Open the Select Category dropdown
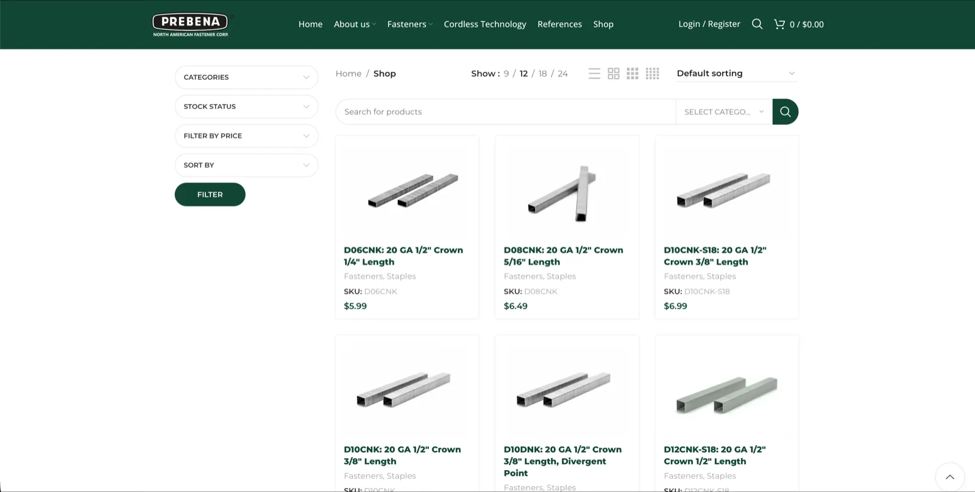Image resolution: width=975 pixels, height=492 pixels. [x=724, y=112]
